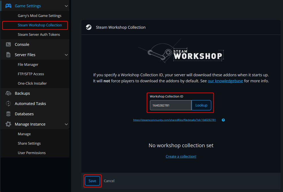Screen dimensions: 283x192
Task: Click the 'No workshop collection set' text
Action: click(x=181, y=145)
